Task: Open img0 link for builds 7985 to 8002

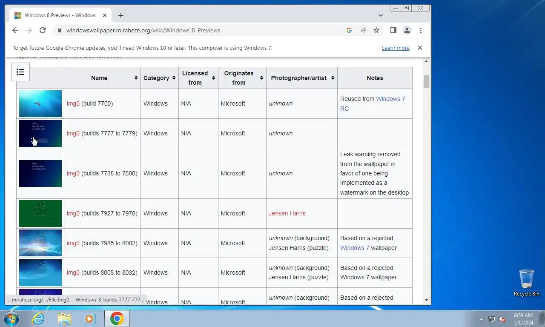Action: (73, 243)
